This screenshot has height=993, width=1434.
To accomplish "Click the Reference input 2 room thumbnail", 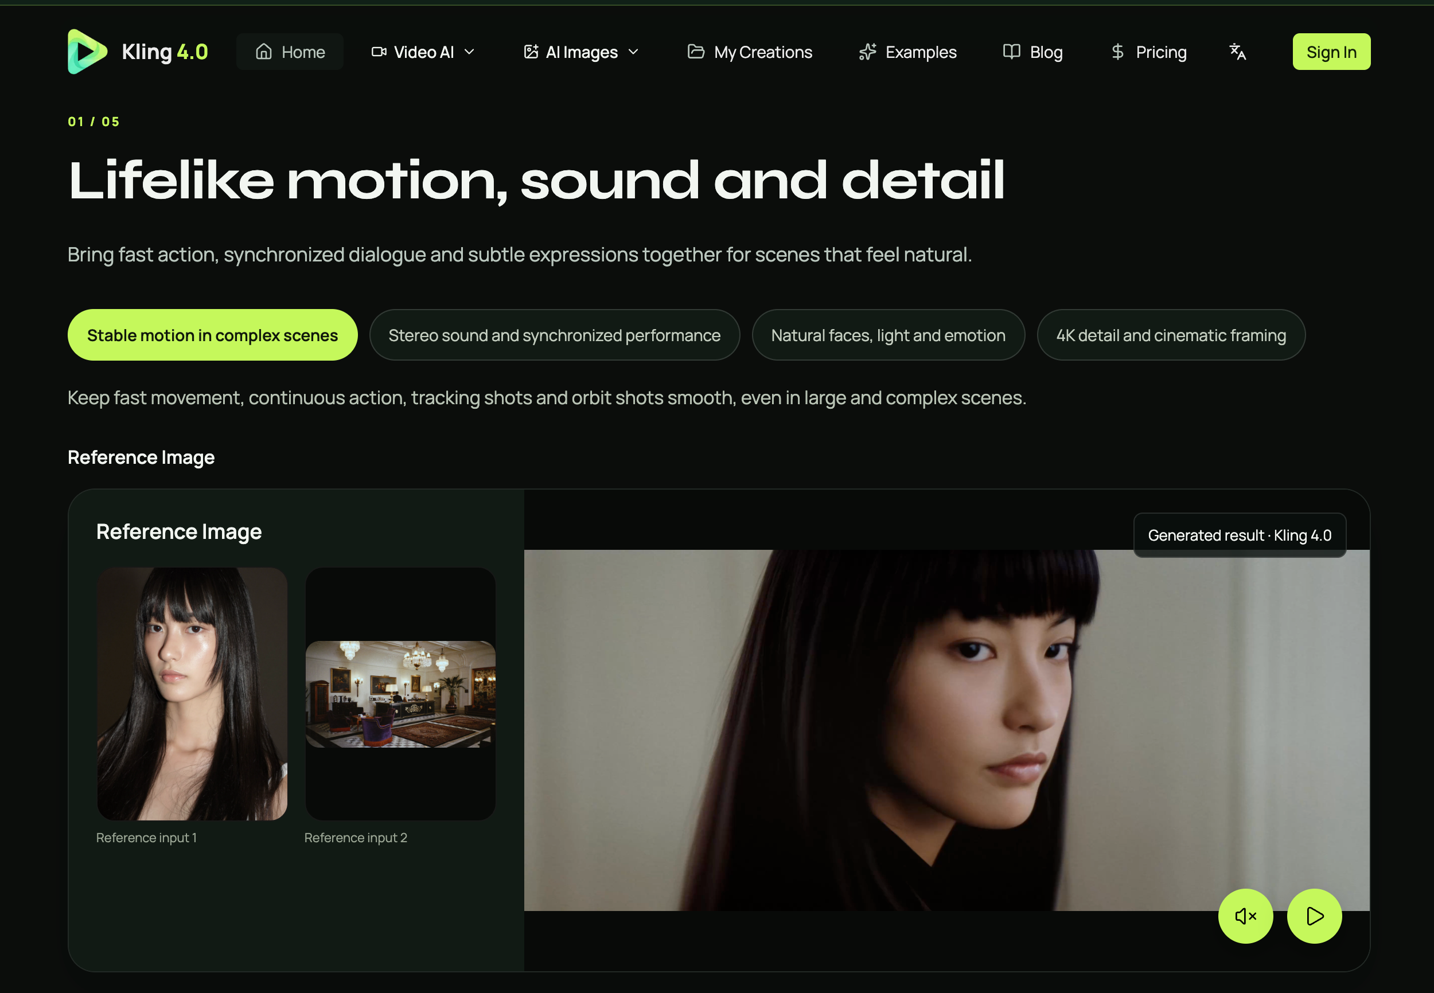I will (400, 694).
